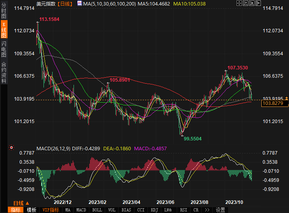This screenshot has height=213, width=289.
Task: Click the 模板 template button
Action: point(31,210)
